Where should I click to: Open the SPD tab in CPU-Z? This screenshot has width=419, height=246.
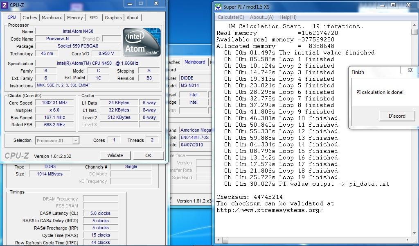click(94, 18)
